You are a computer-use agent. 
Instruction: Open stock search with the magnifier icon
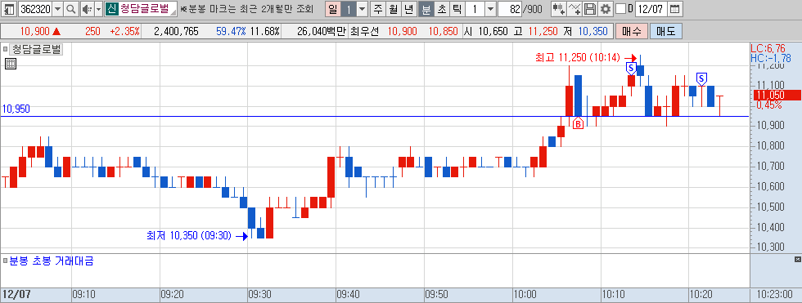pos(70,9)
